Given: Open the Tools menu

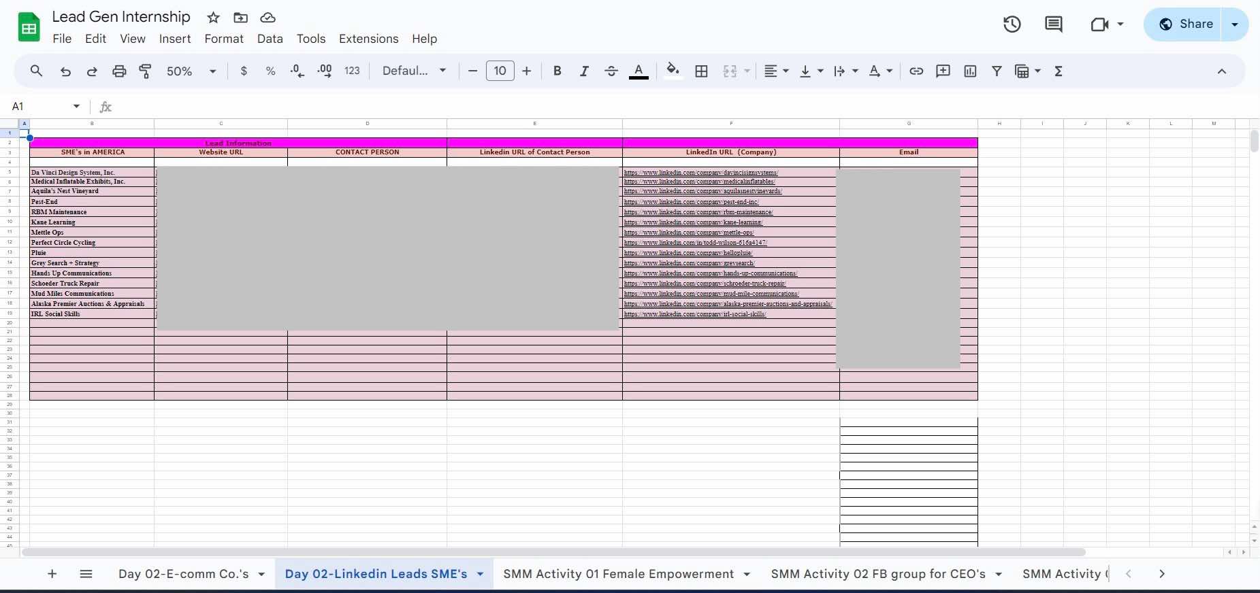Looking at the screenshot, I should [x=311, y=39].
